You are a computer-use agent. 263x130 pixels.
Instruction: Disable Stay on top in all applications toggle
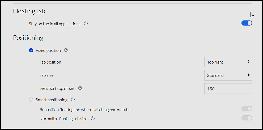[247, 23]
